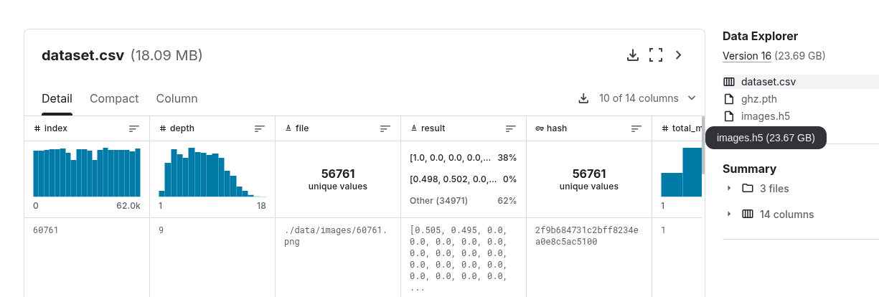Viewport: 879px width, 297px height.
Task: Click sort icon on index column
Action: point(134,128)
